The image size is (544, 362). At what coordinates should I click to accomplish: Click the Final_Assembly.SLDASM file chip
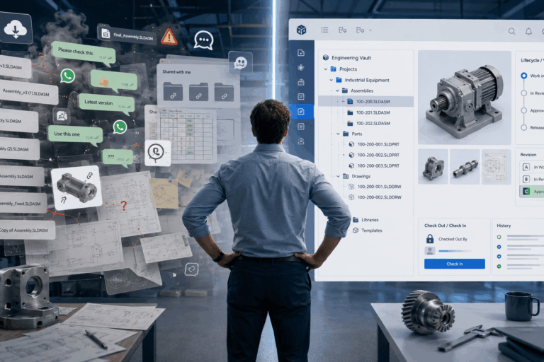127,35
